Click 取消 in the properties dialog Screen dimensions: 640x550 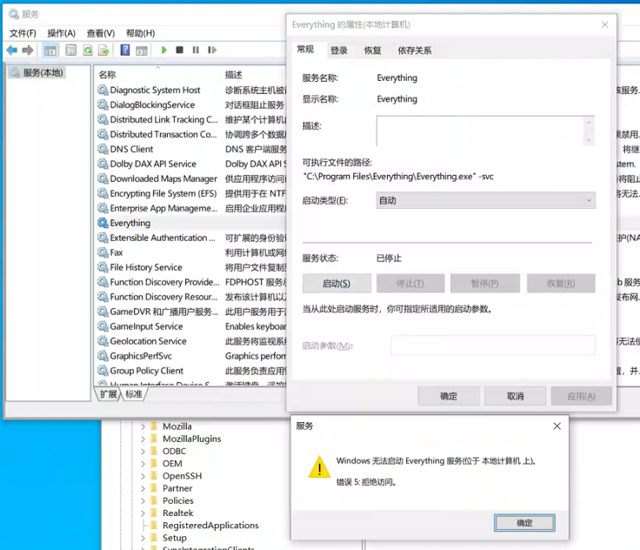(x=515, y=396)
